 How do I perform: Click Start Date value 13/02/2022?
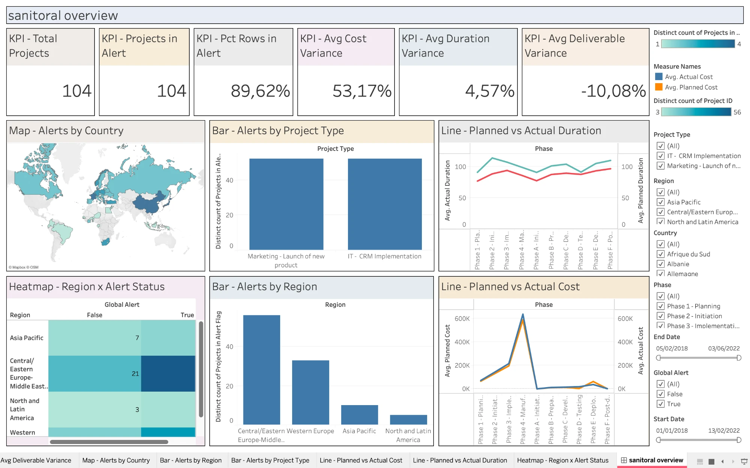[x=724, y=431]
